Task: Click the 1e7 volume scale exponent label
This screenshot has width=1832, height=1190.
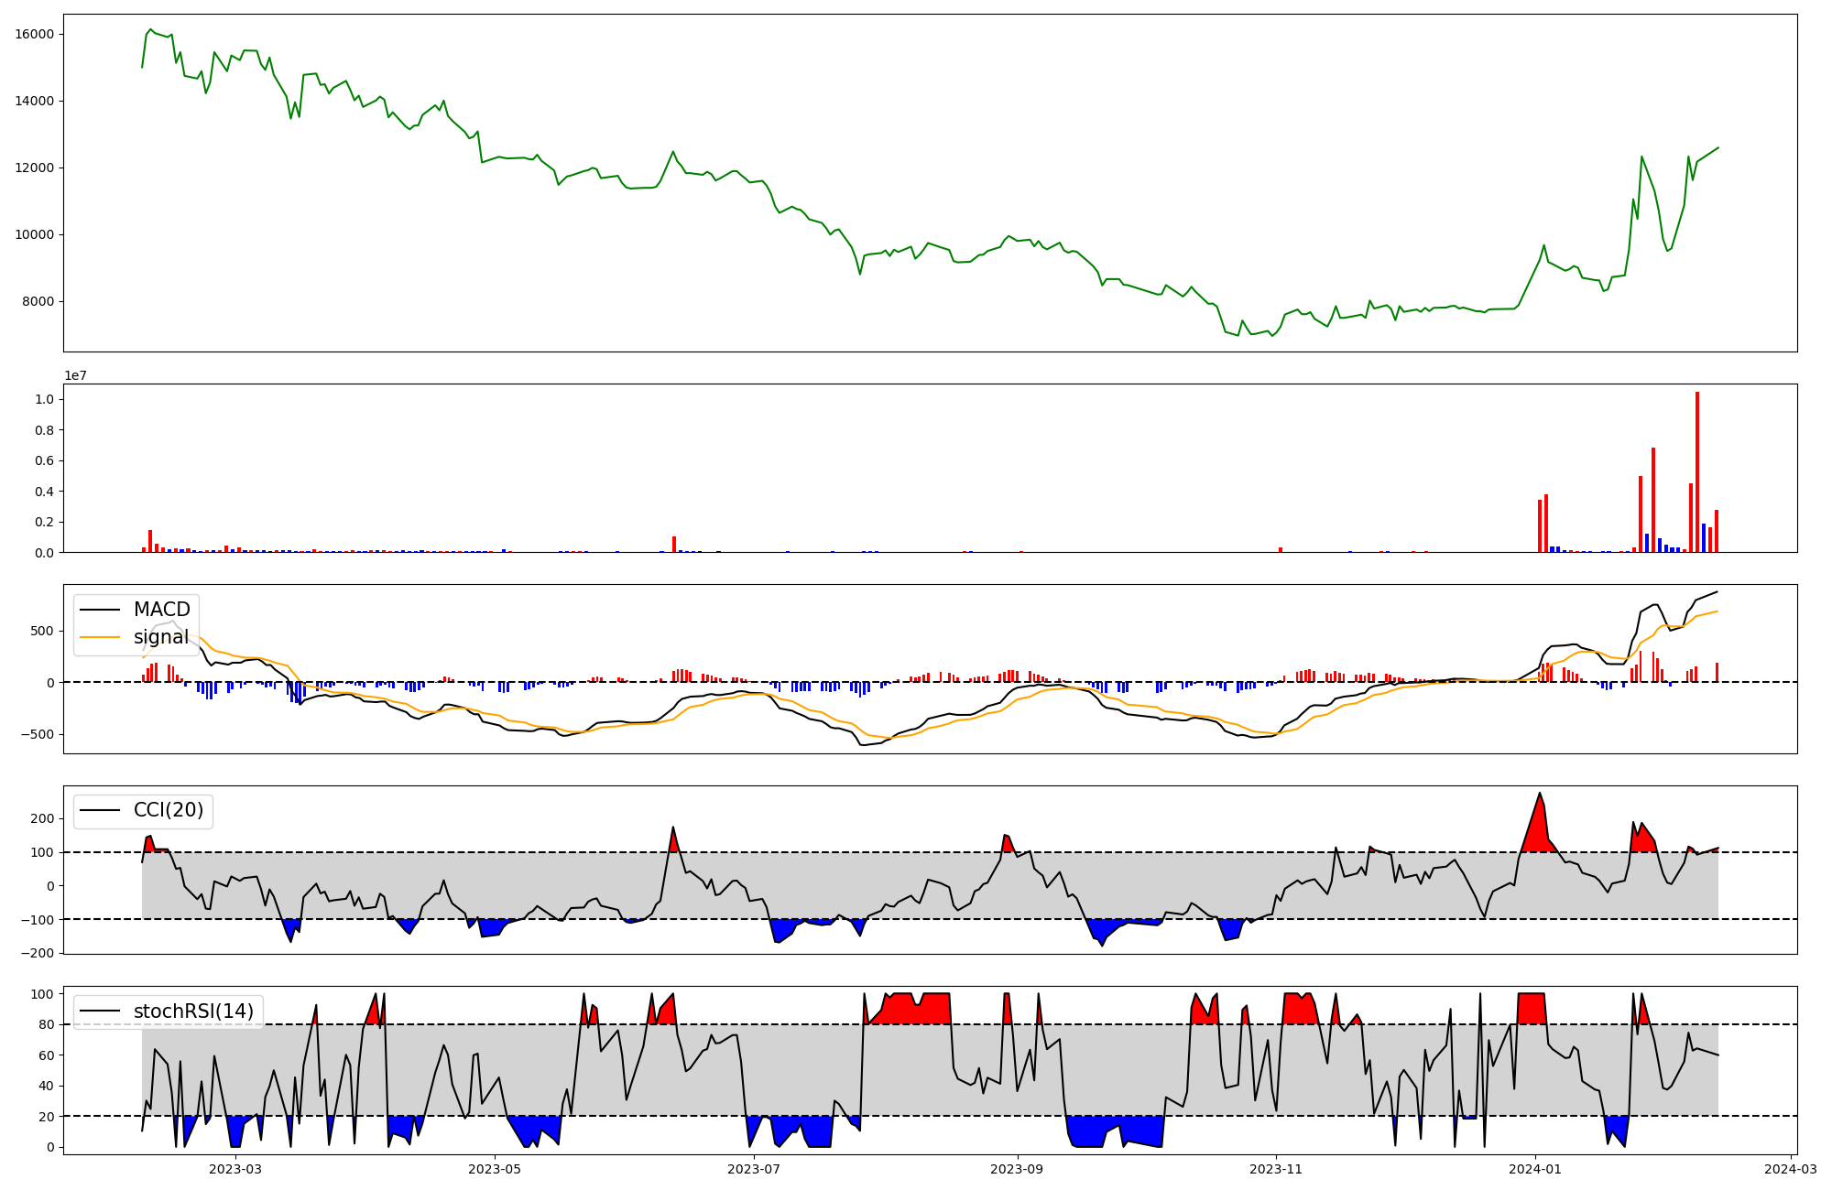Action: [x=75, y=375]
